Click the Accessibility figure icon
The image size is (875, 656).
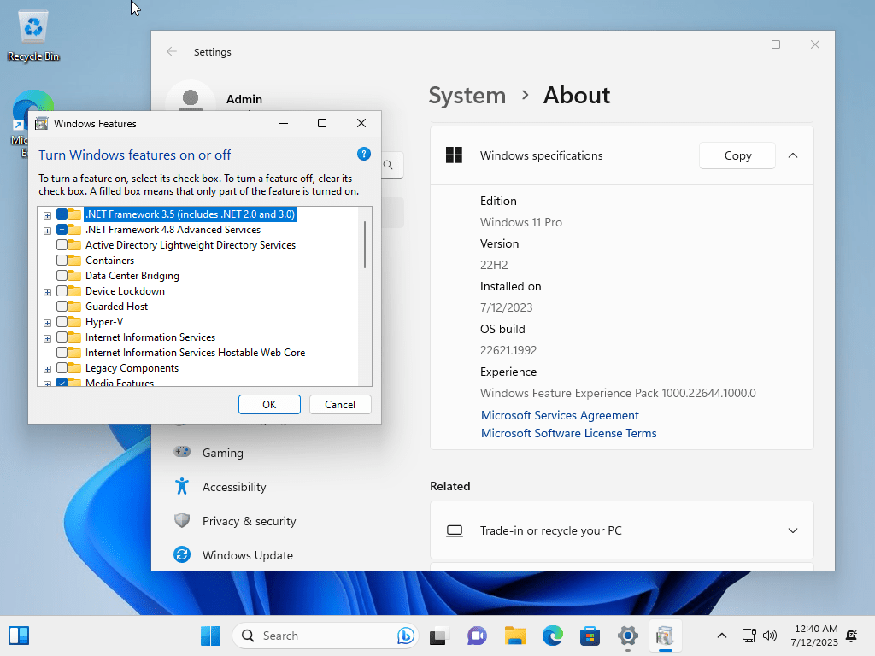182,486
